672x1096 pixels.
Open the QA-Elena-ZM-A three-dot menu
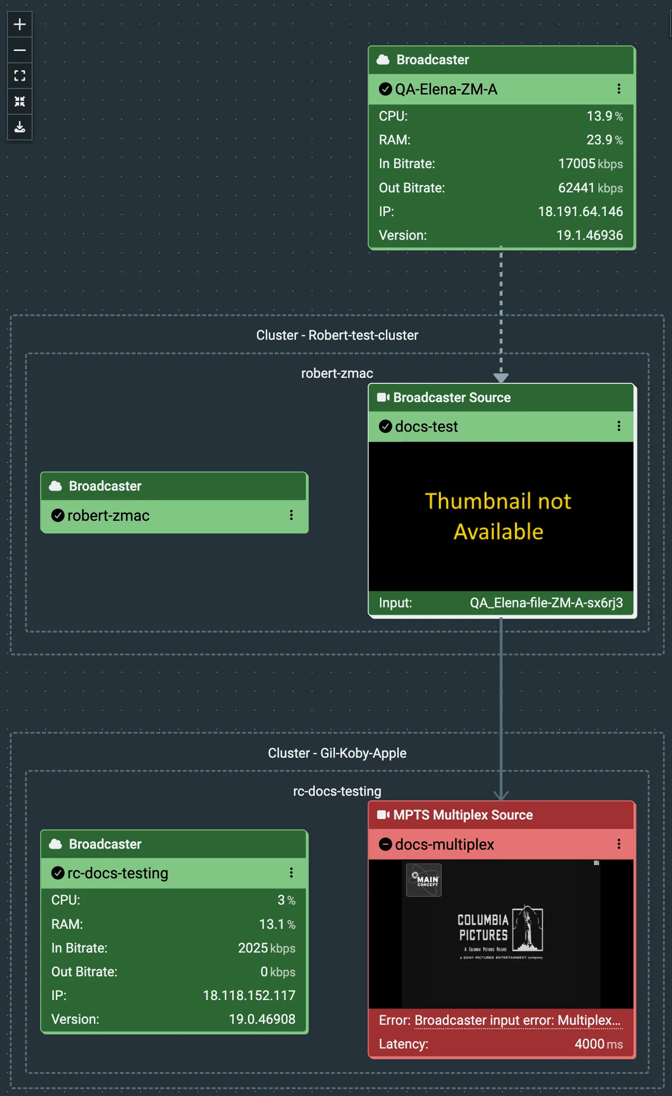tap(619, 89)
